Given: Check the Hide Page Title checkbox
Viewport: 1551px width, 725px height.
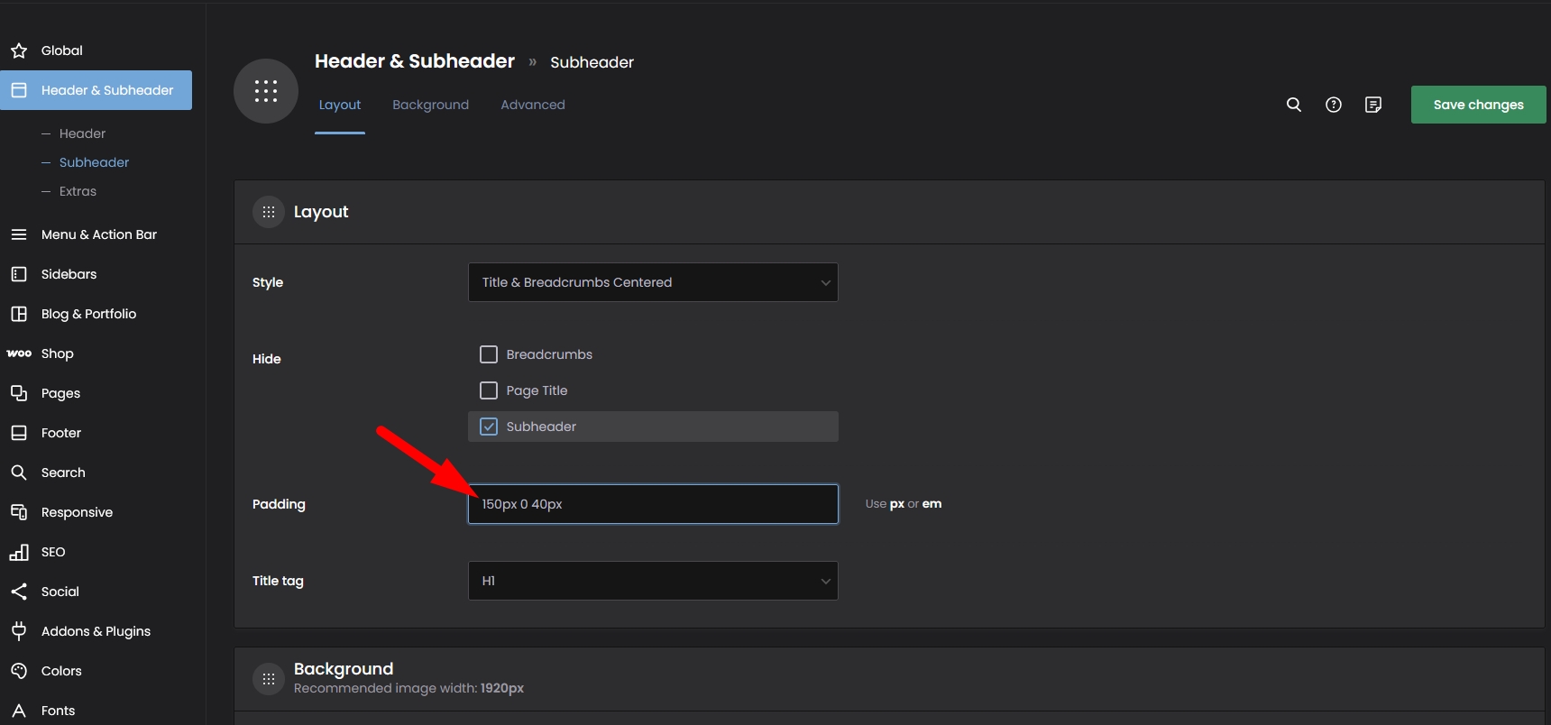Looking at the screenshot, I should (489, 390).
